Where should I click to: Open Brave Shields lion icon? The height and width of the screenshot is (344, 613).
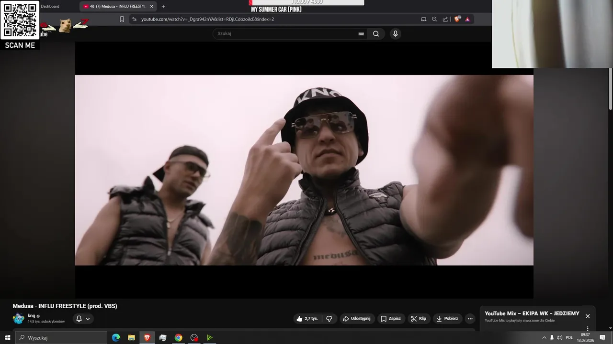pyautogui.click(x=457, y=19)
